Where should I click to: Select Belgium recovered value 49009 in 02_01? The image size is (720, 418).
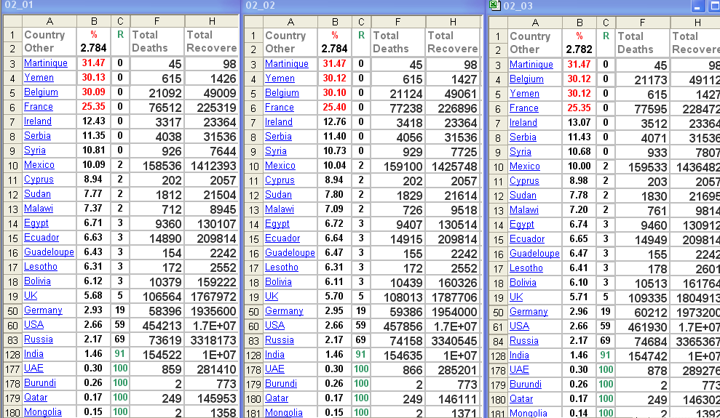tap(212, 93)
